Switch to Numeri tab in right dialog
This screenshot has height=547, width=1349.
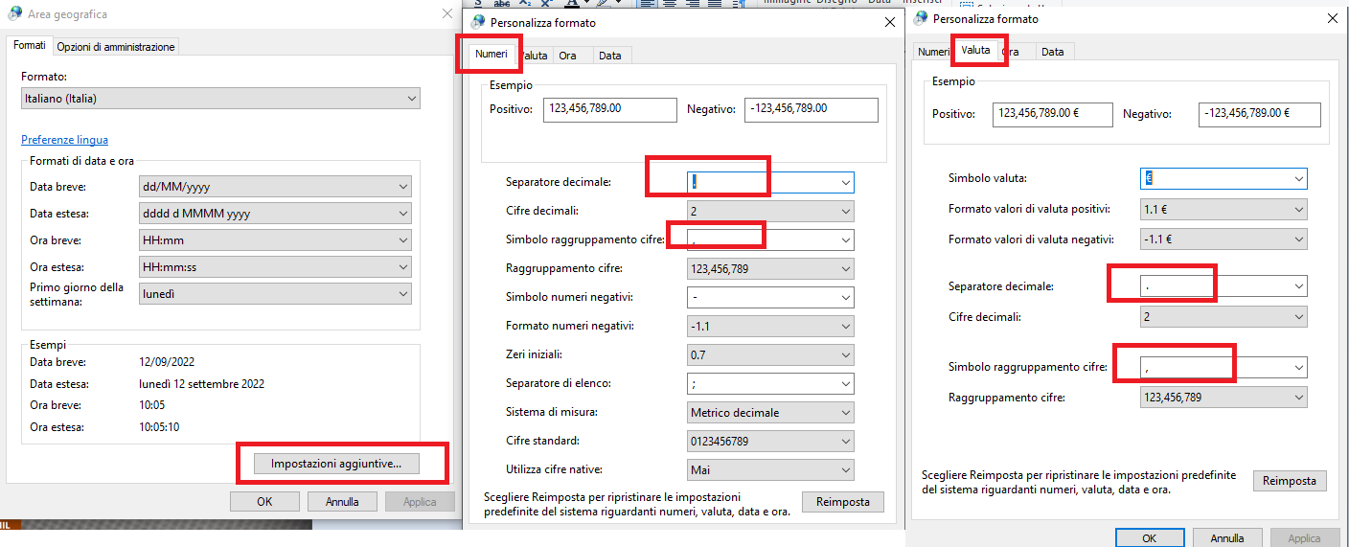coord(932,52)
